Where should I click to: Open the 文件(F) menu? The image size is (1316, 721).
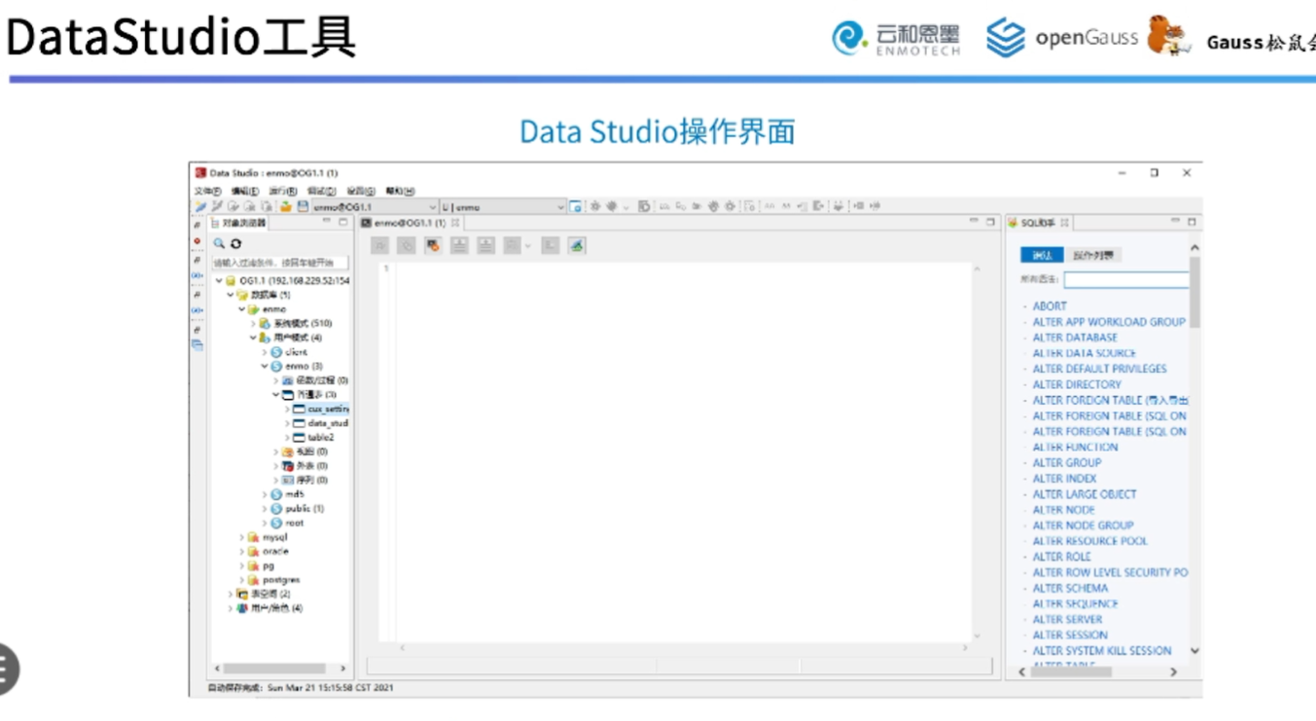[x=208, y=191]
